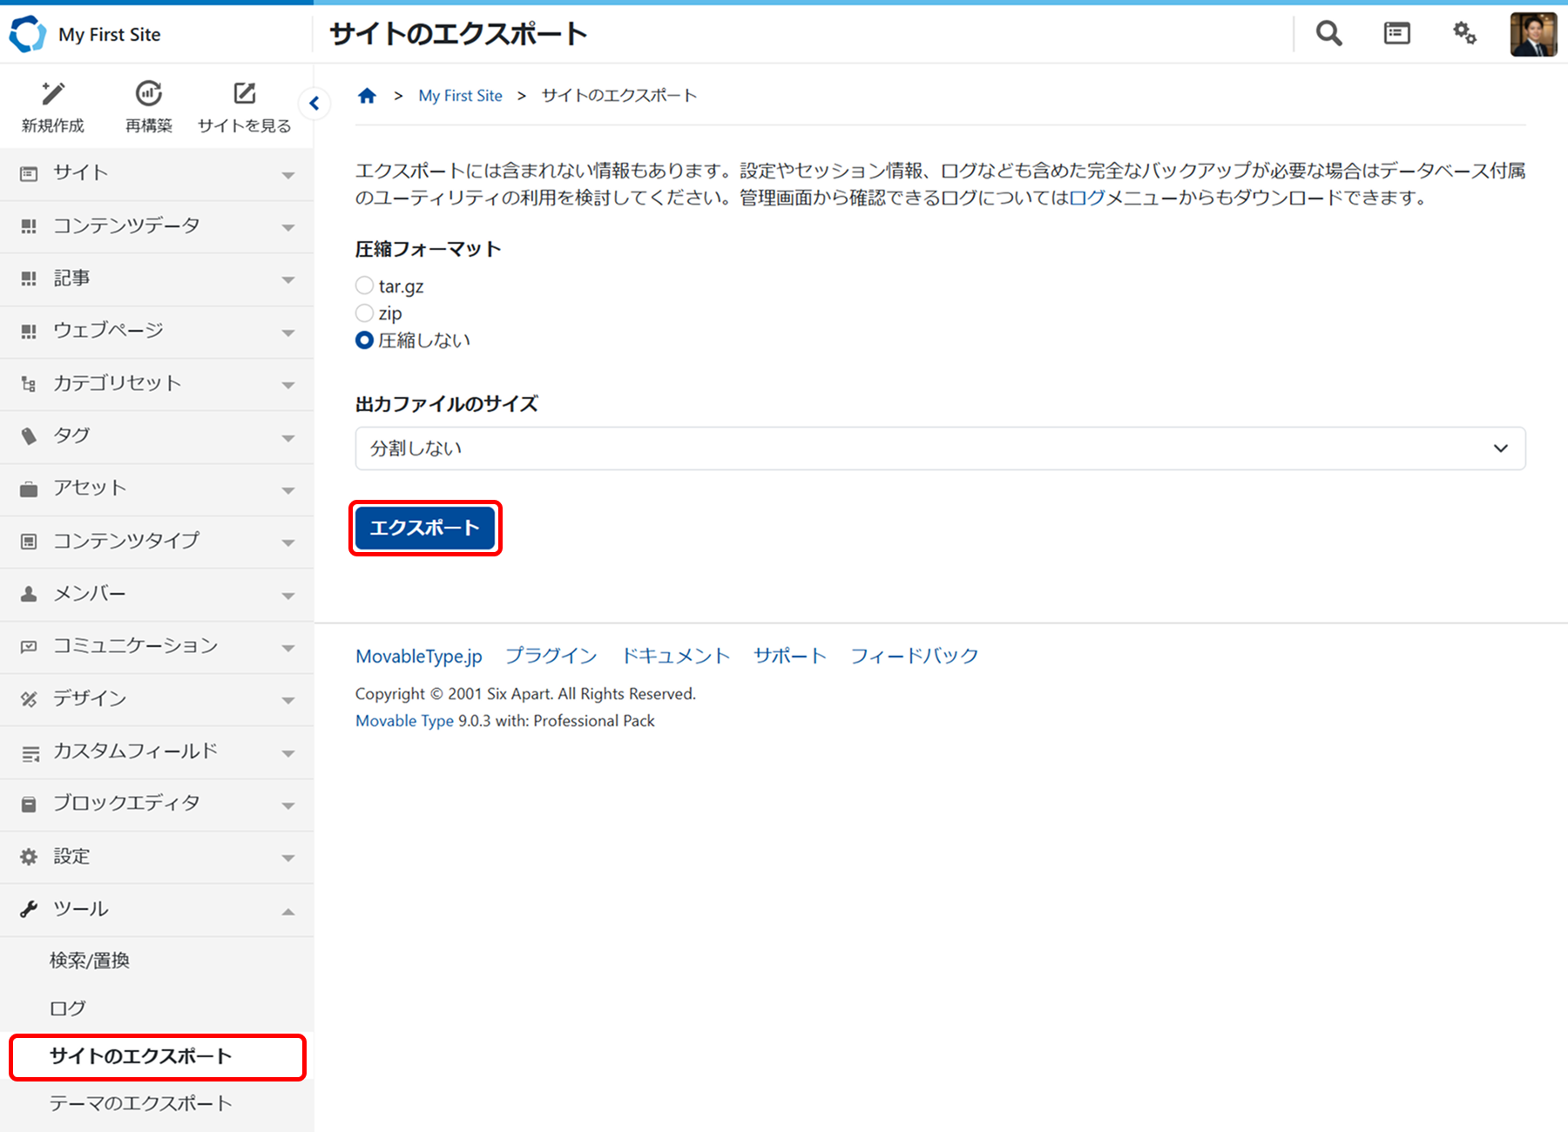Select the tar.gz compression option
Screen dimensions: 1568x1132
[x=365, y=286]
